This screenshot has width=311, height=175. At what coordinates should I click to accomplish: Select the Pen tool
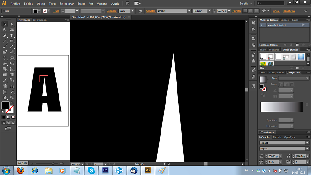pos(5,36)
